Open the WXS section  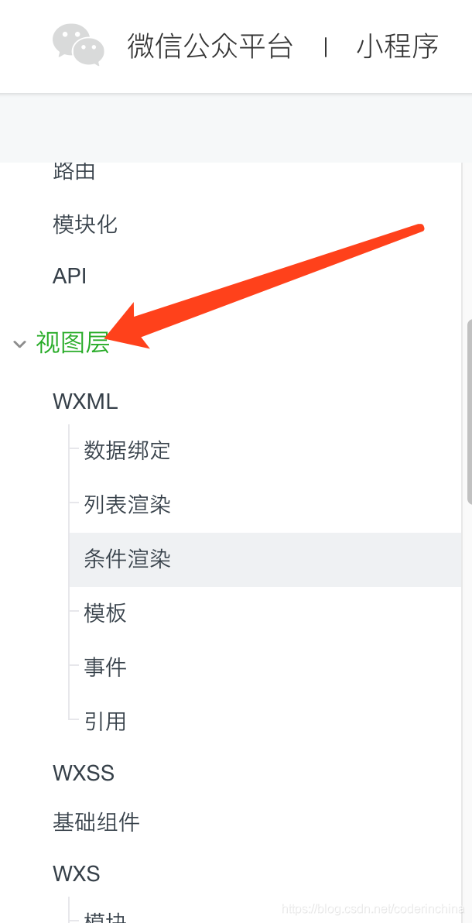(77, 873)
